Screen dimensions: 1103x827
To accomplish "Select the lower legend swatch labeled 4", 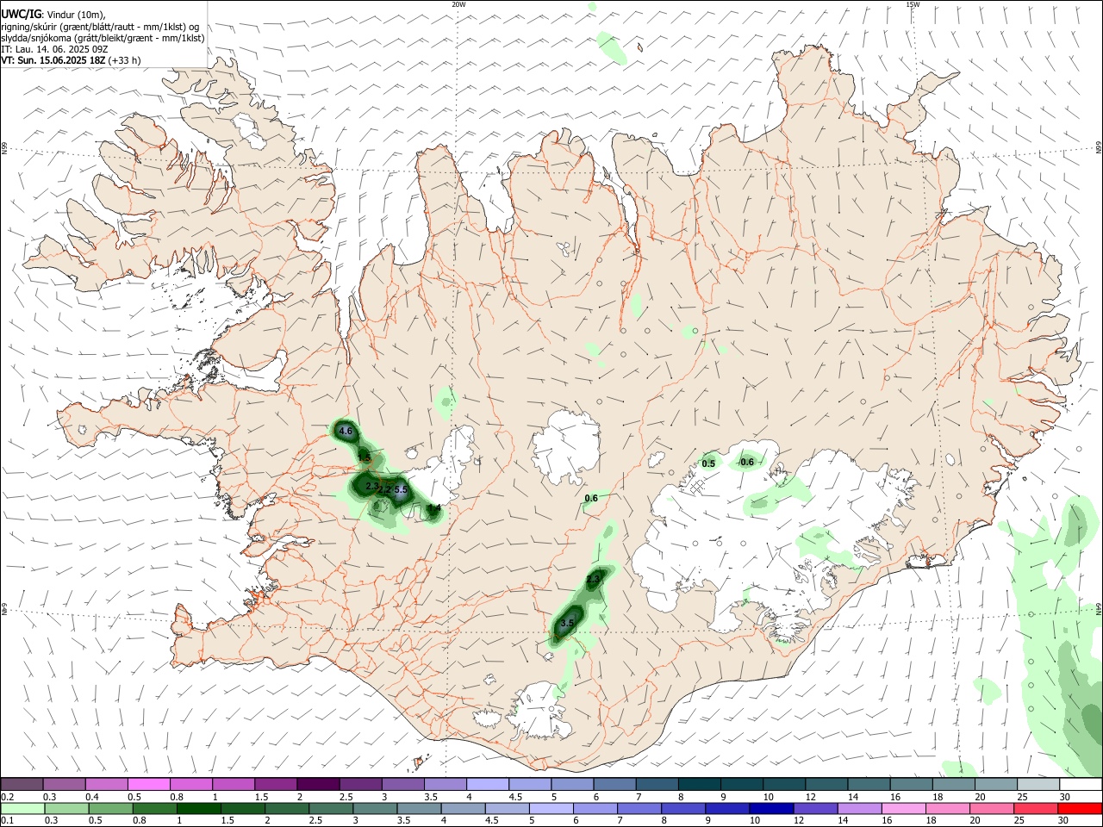I will tap(464, 808).
